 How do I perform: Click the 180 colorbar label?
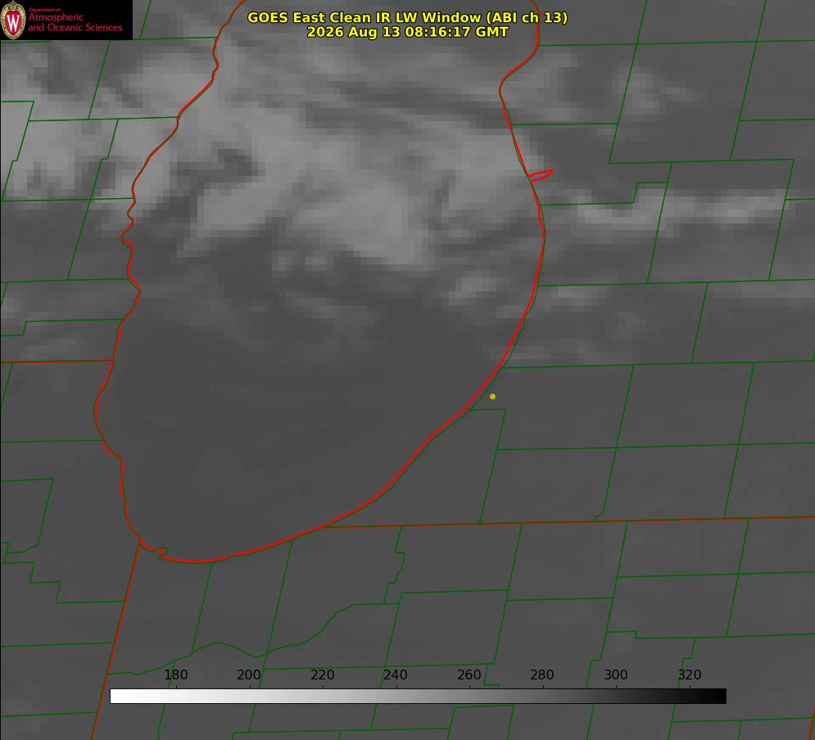click(175, 675)
